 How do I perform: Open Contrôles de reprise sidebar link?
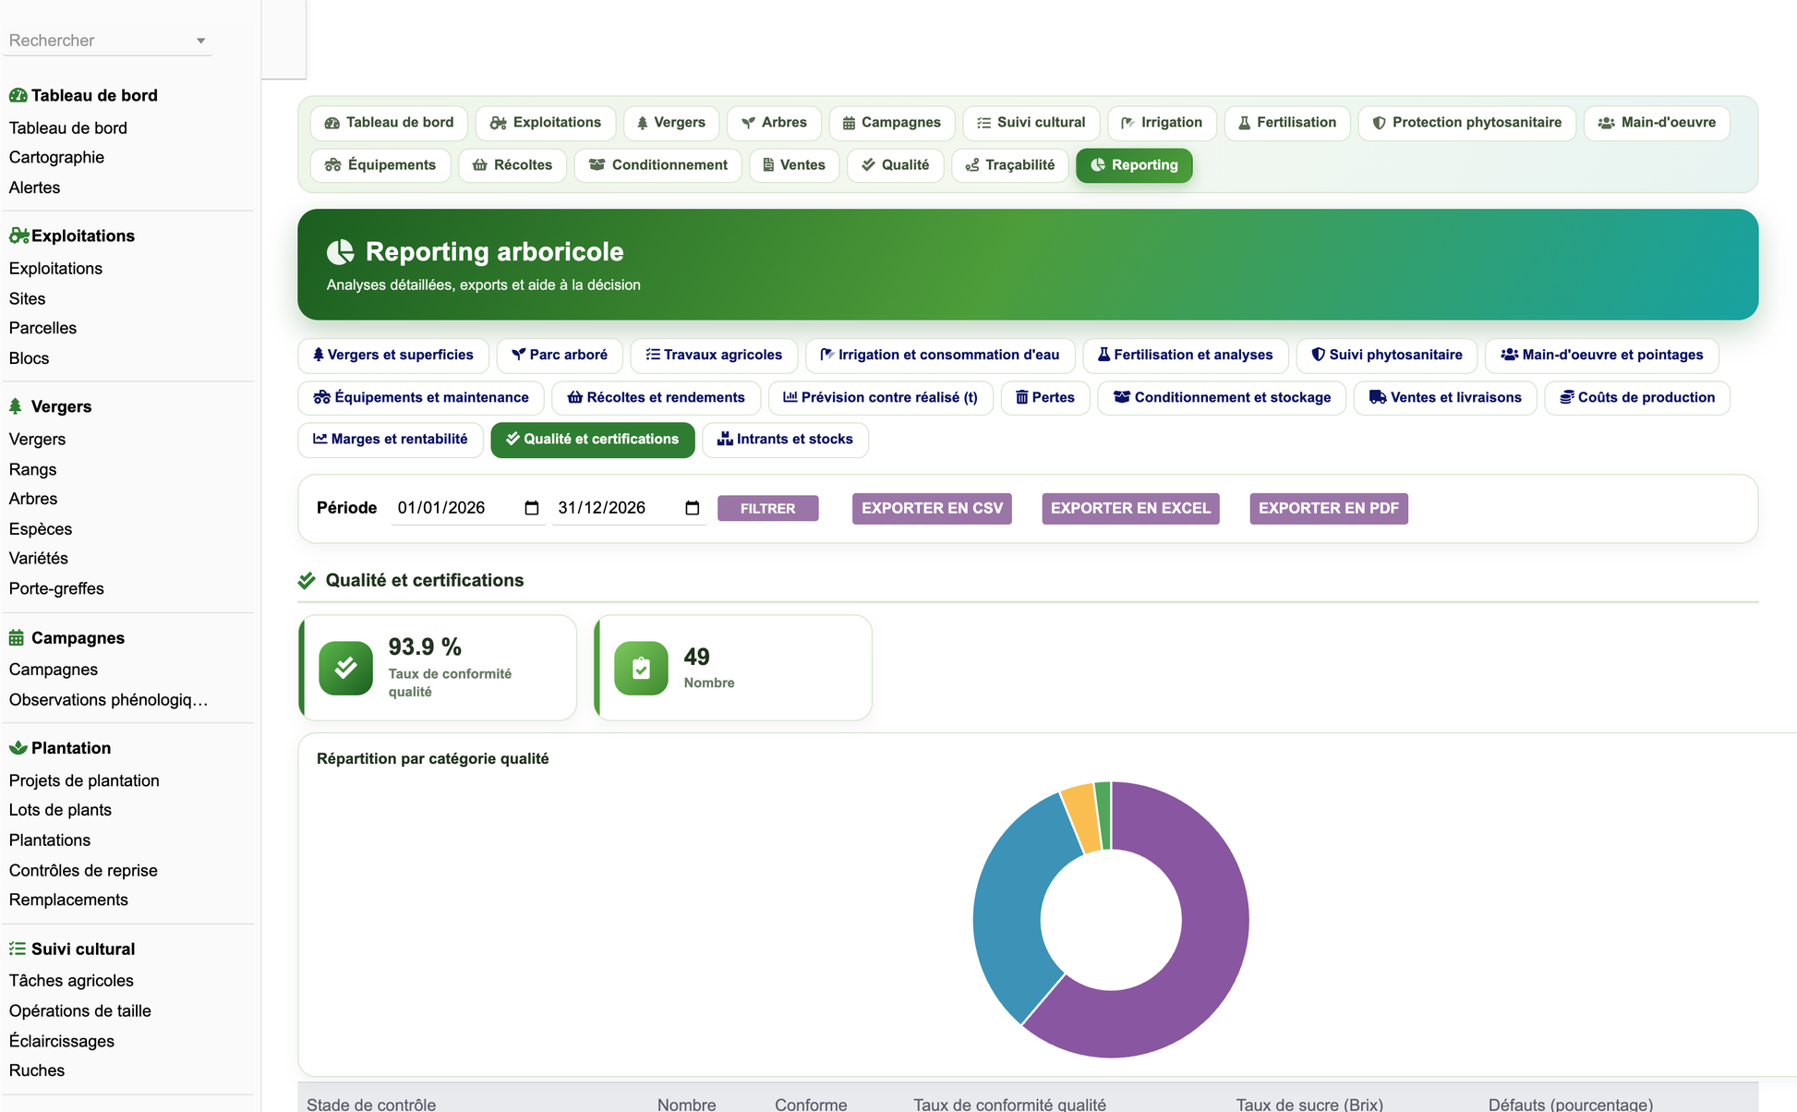coord(83,870)
